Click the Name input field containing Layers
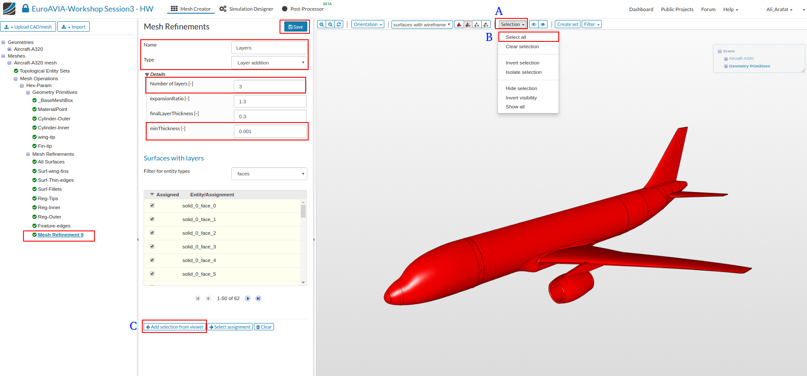807x376 pixels. [269, 48]
